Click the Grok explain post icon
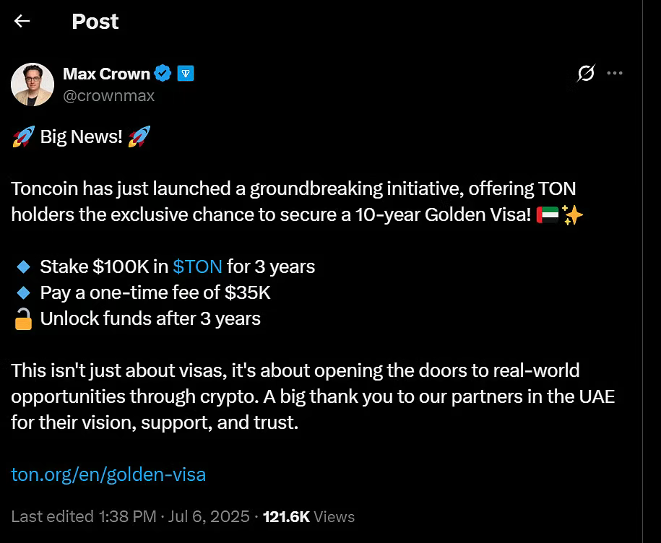The image size is (661, 543). pyautogui.click(x=587, y=73)
